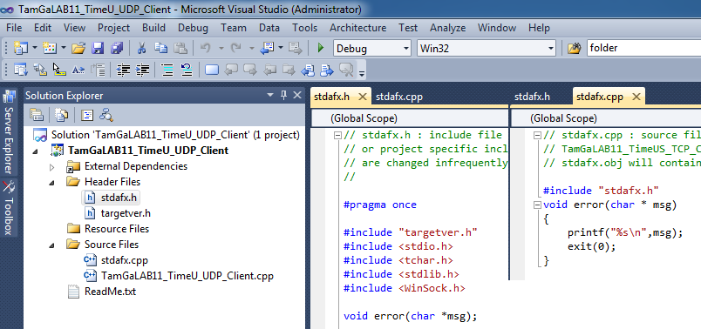Click the New Project toolbar icon

(x=21, y=48)
